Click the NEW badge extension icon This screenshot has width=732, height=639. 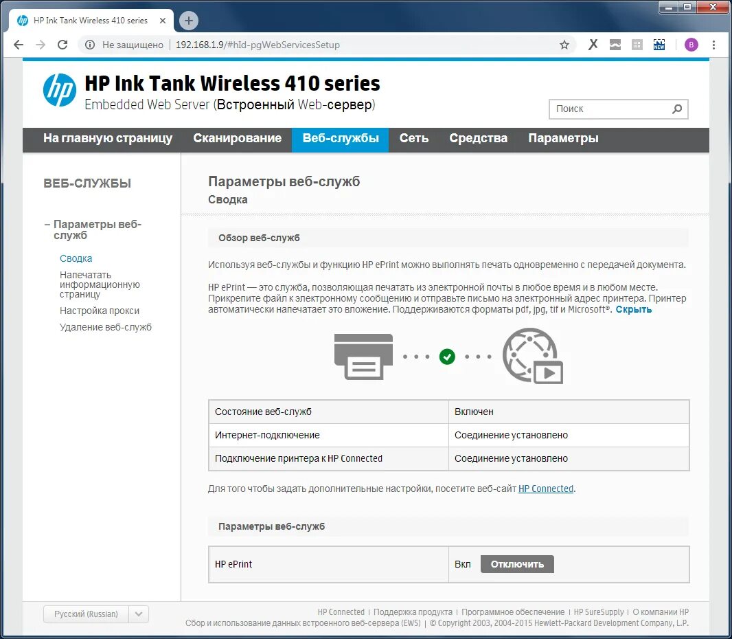(659, 45)
